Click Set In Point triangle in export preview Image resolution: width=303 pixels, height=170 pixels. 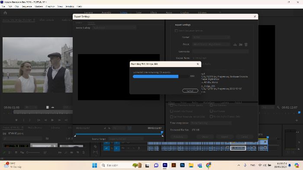click(x=105, y=128)
